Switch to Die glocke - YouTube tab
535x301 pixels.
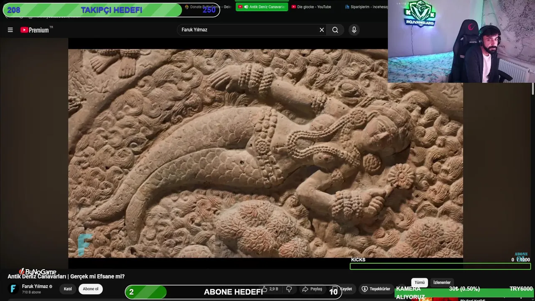(312, 7)
